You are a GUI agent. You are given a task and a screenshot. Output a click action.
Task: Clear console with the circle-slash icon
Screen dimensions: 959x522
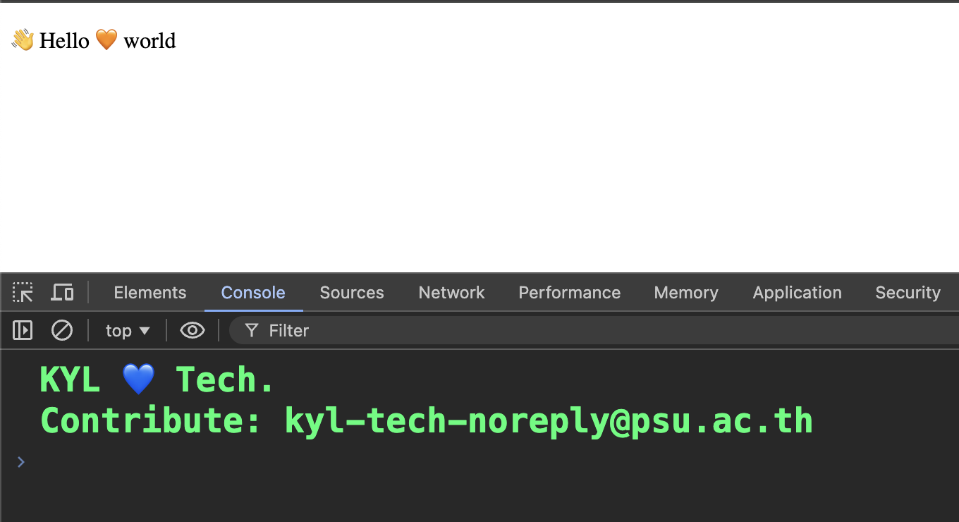62,330
